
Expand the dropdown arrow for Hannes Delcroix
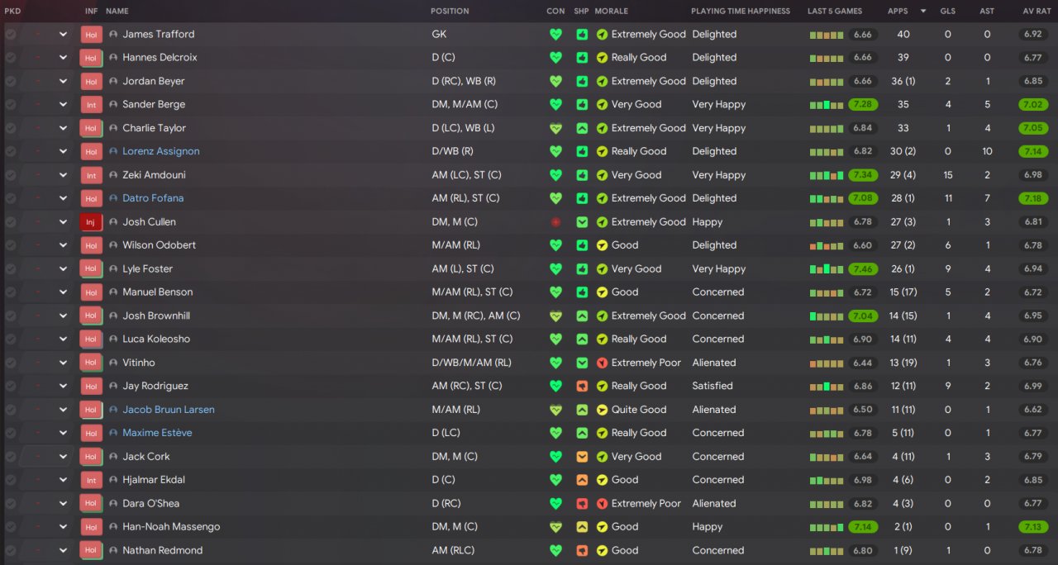pyautogui.click(x=63, y=58)
